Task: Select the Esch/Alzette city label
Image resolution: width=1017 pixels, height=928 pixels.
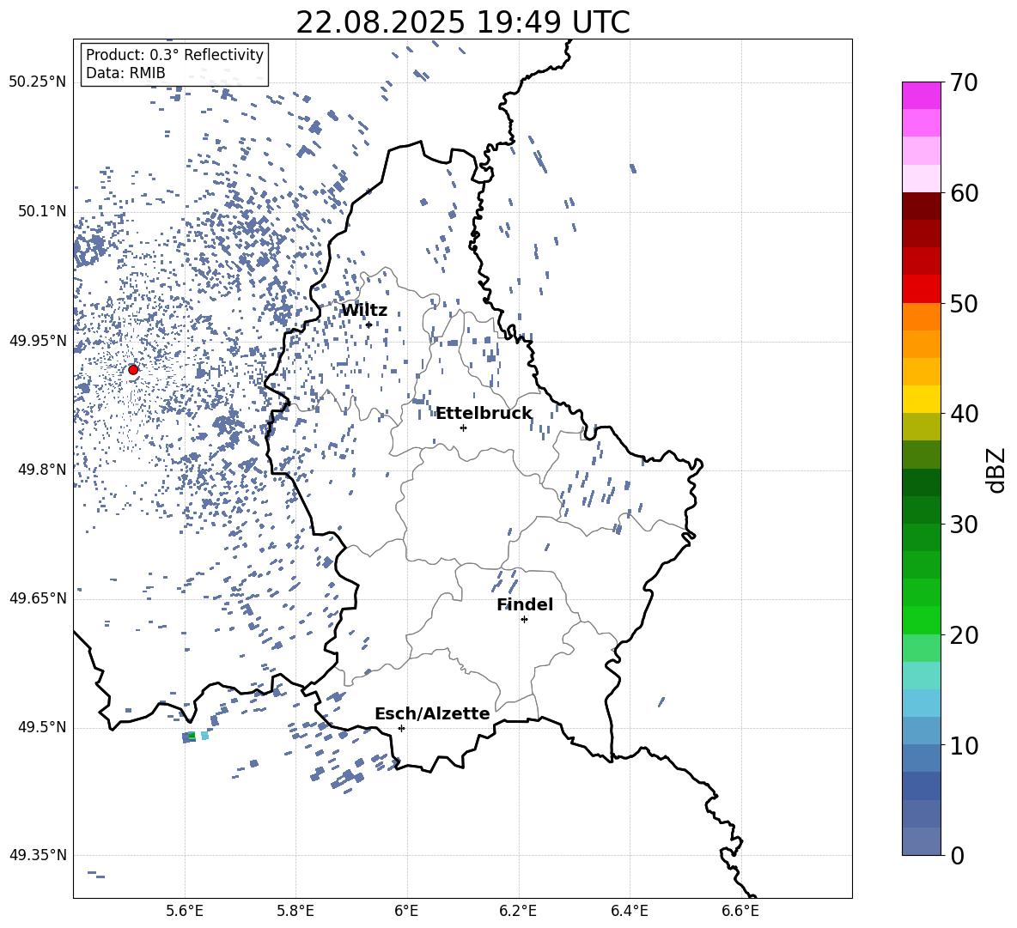Action: [x=432, y=713]
